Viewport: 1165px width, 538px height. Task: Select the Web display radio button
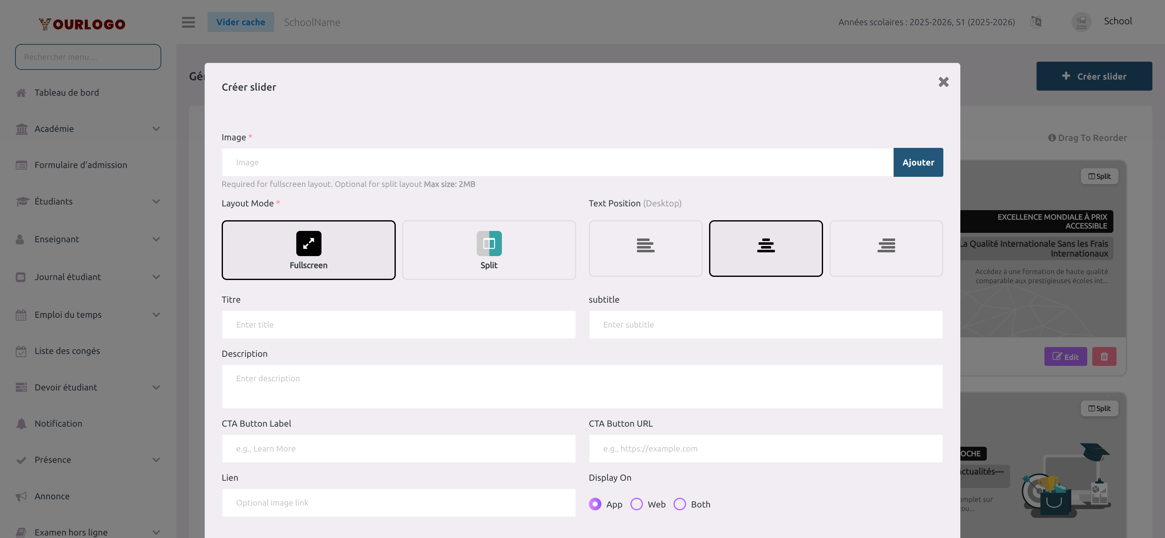[x=636, y=504]
